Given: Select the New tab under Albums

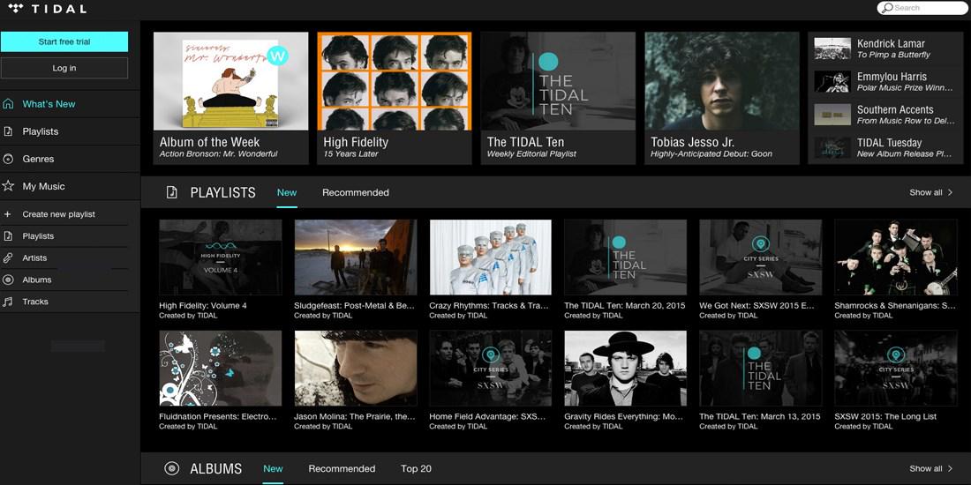Looking at the screenshot, I should tap(273, 468).
